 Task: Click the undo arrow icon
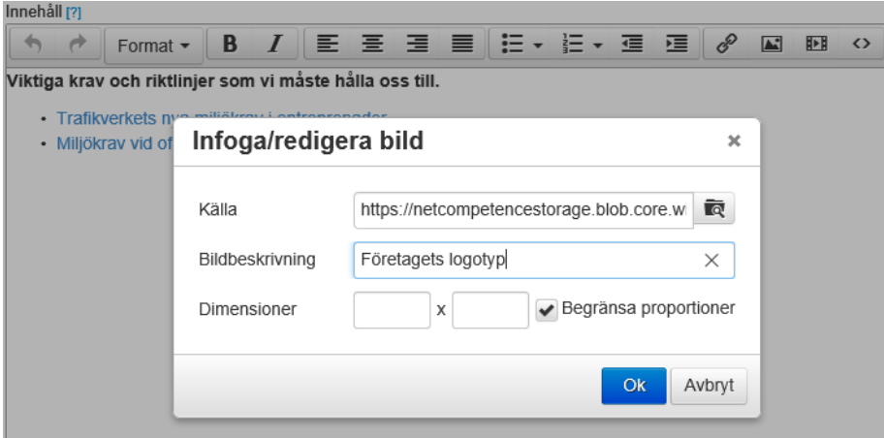[32, 45]
